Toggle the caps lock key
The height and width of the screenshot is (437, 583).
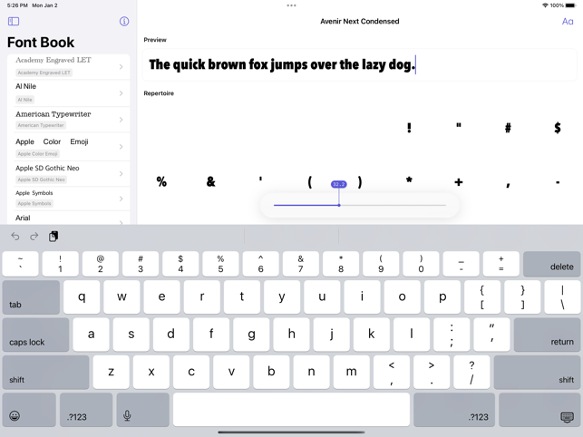pos(35,335)
